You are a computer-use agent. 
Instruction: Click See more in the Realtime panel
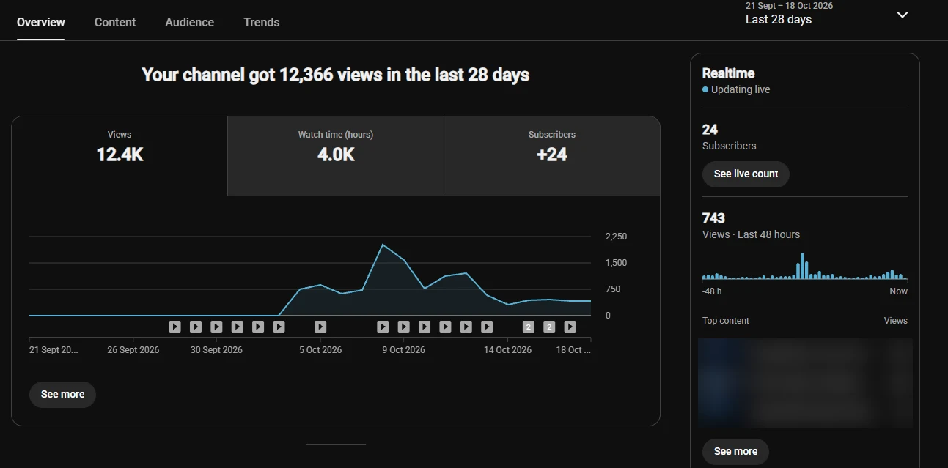735,451
